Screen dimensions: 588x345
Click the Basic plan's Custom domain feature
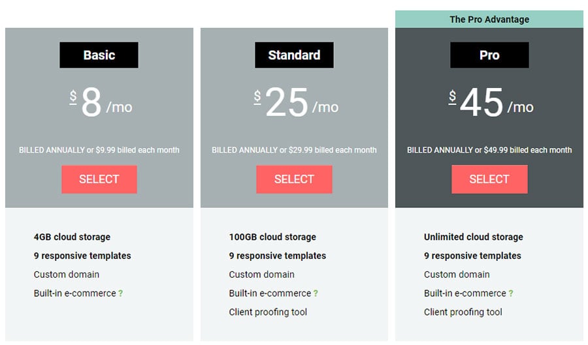point(67,275)
